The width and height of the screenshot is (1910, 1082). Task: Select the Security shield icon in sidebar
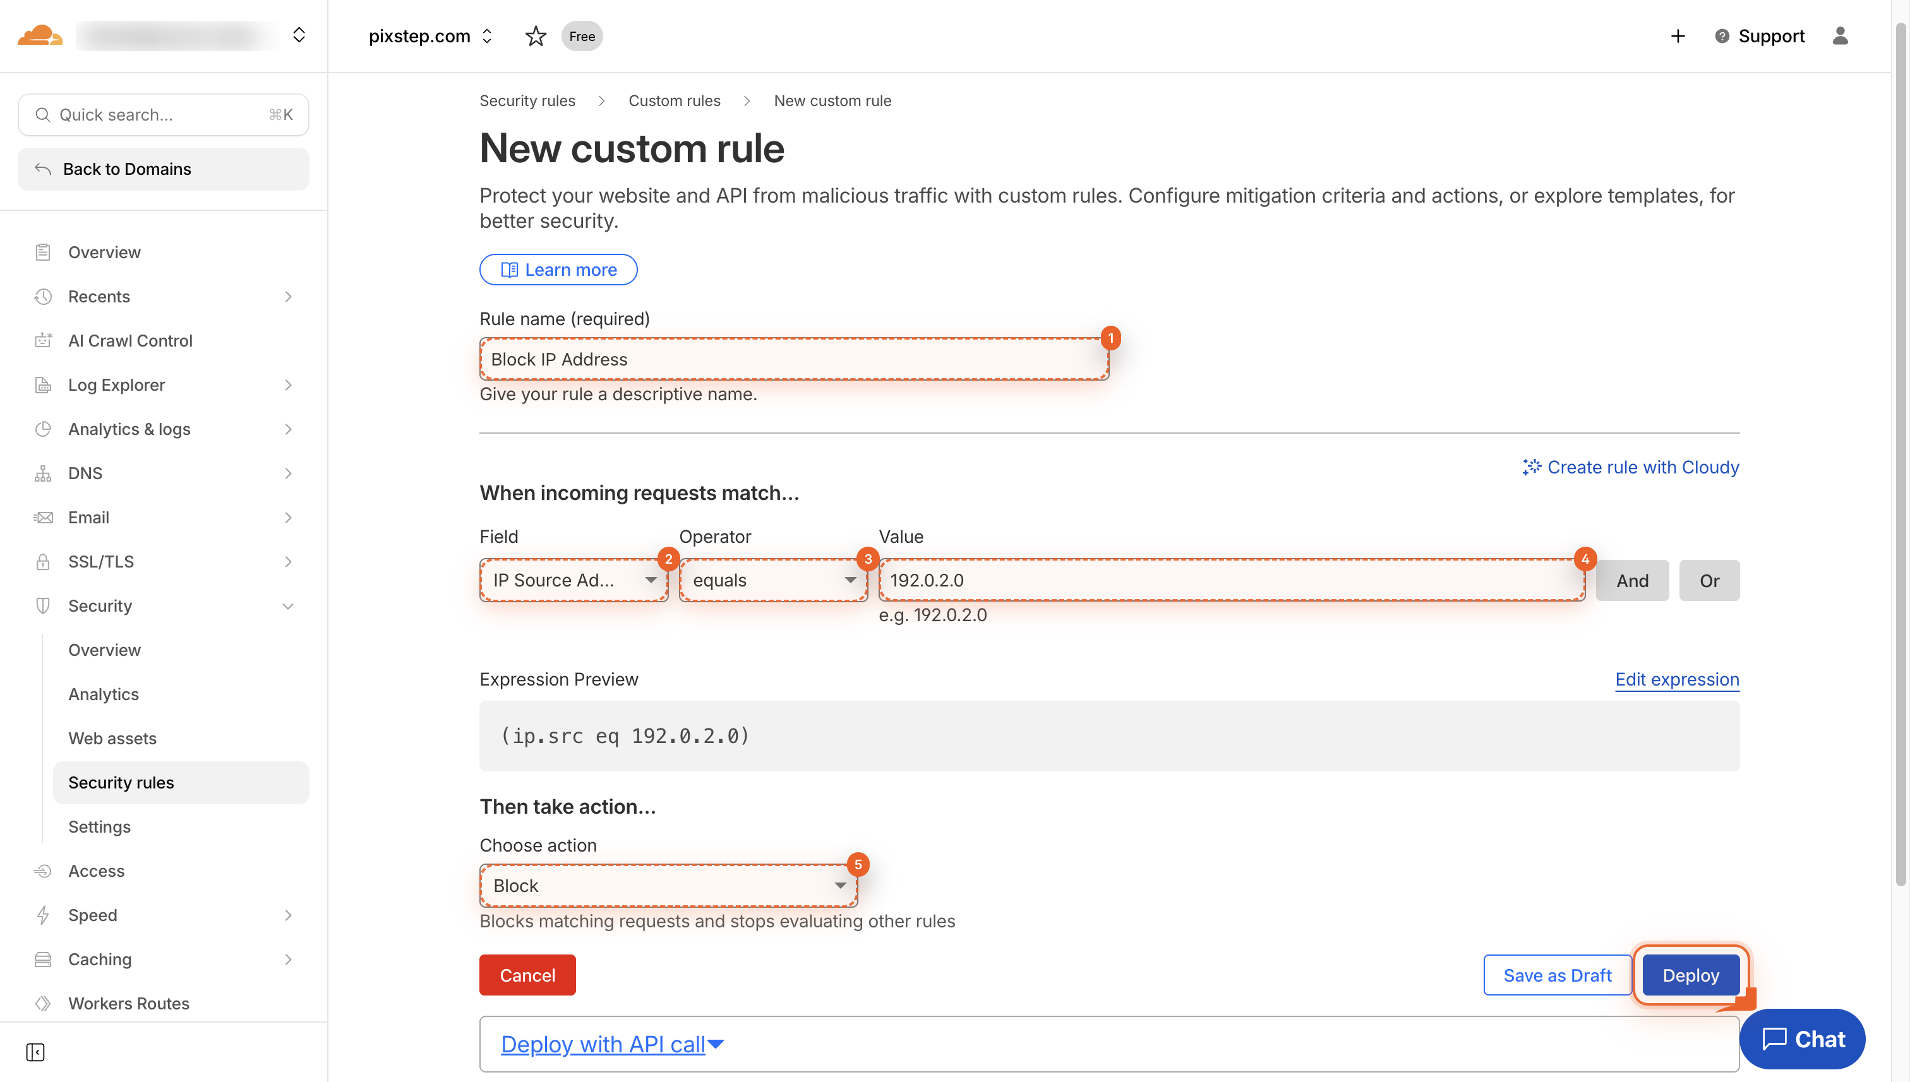42,605
